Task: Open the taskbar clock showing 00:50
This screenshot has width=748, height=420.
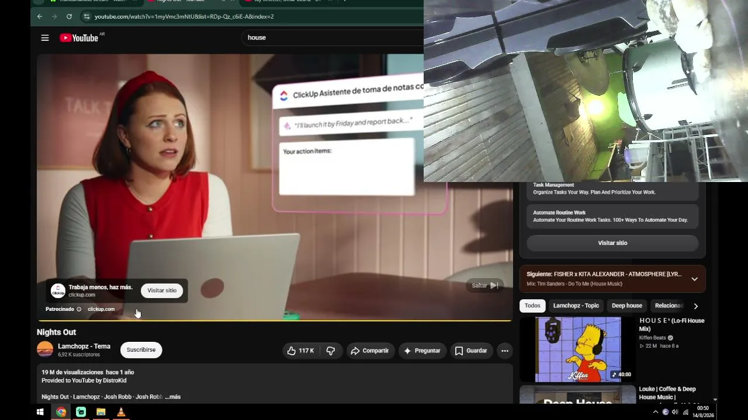Action: 703,412
